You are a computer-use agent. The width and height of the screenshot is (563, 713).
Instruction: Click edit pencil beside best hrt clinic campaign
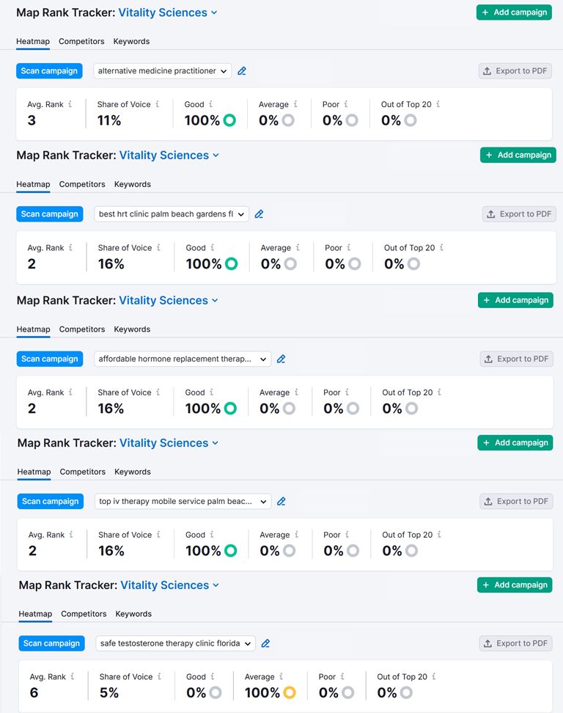coord(259,214)
